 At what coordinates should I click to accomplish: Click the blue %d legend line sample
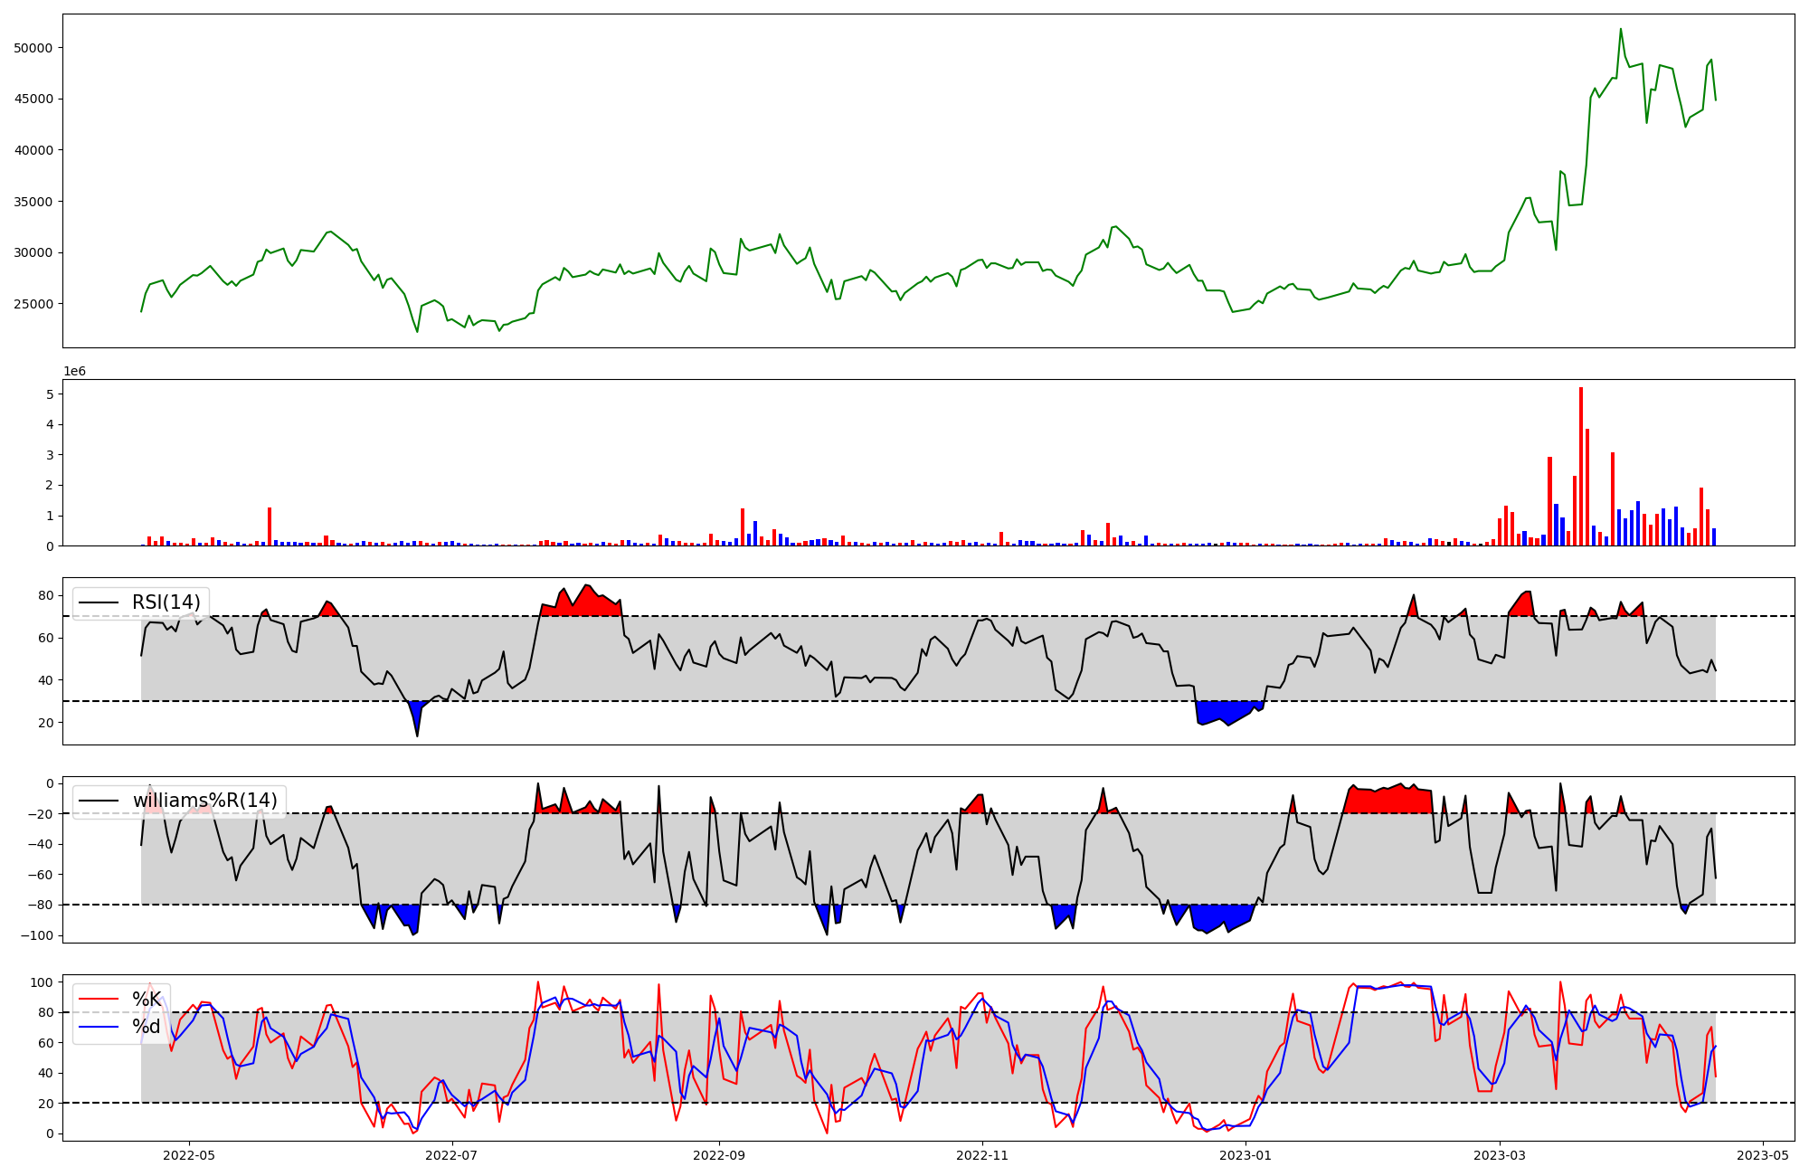(99, 1027)
